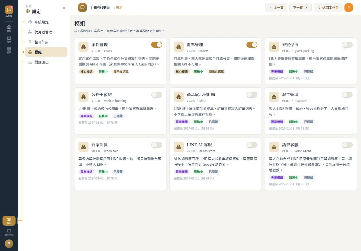
Task: Click the module icon on LINE AI 客服 card
Action: coord(179,147)
